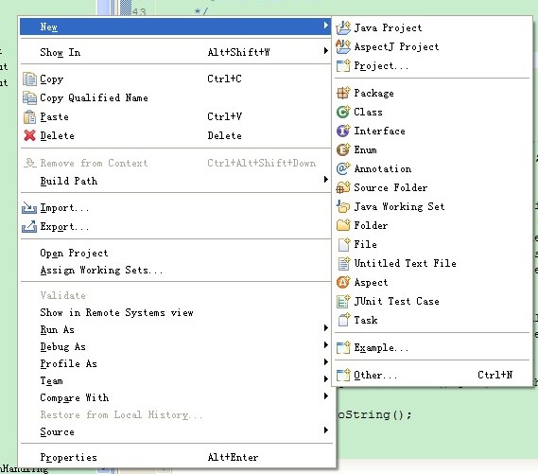
Task: Click the red Delete cross icon
Action: coord(30,135)
